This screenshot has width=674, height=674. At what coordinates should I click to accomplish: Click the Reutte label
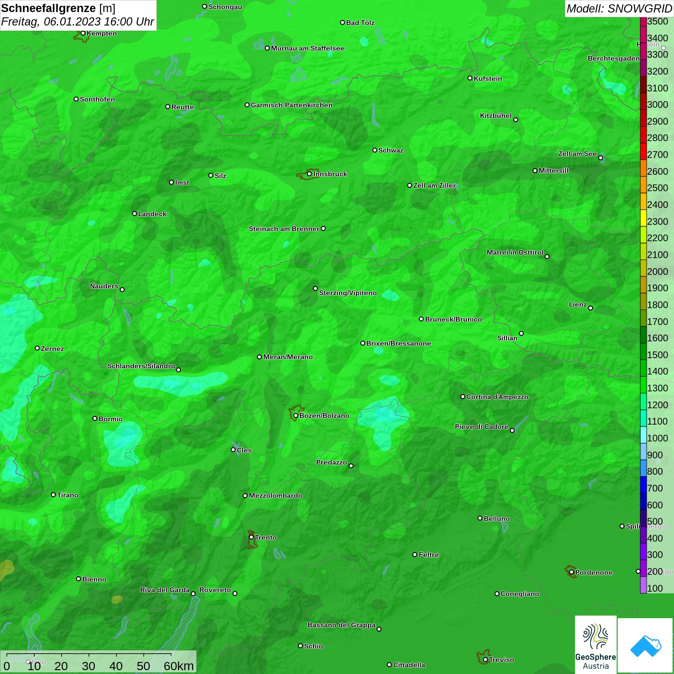182,107
